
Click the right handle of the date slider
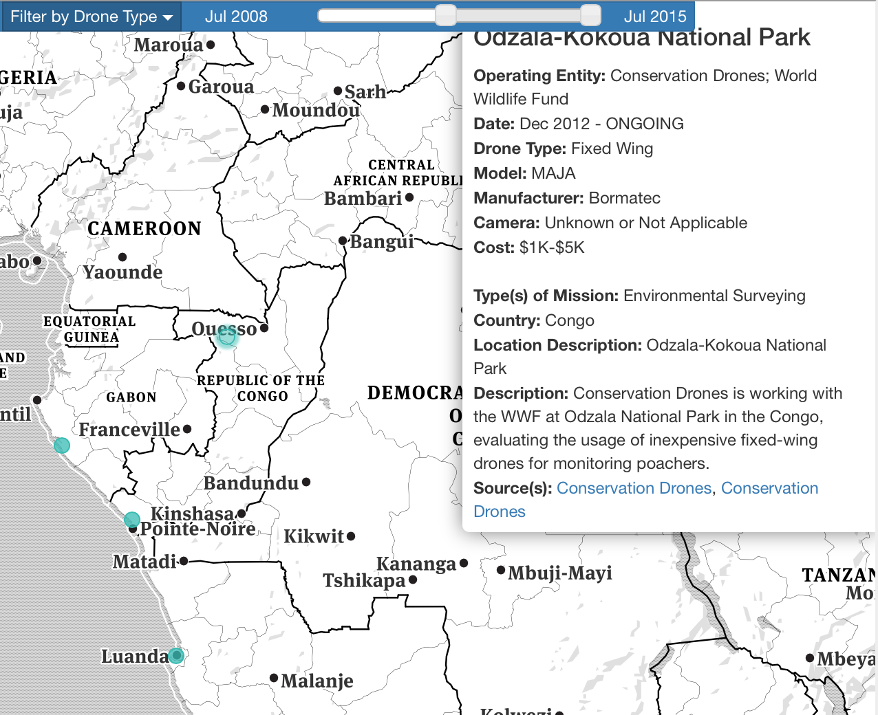click(x=590, y=15)
